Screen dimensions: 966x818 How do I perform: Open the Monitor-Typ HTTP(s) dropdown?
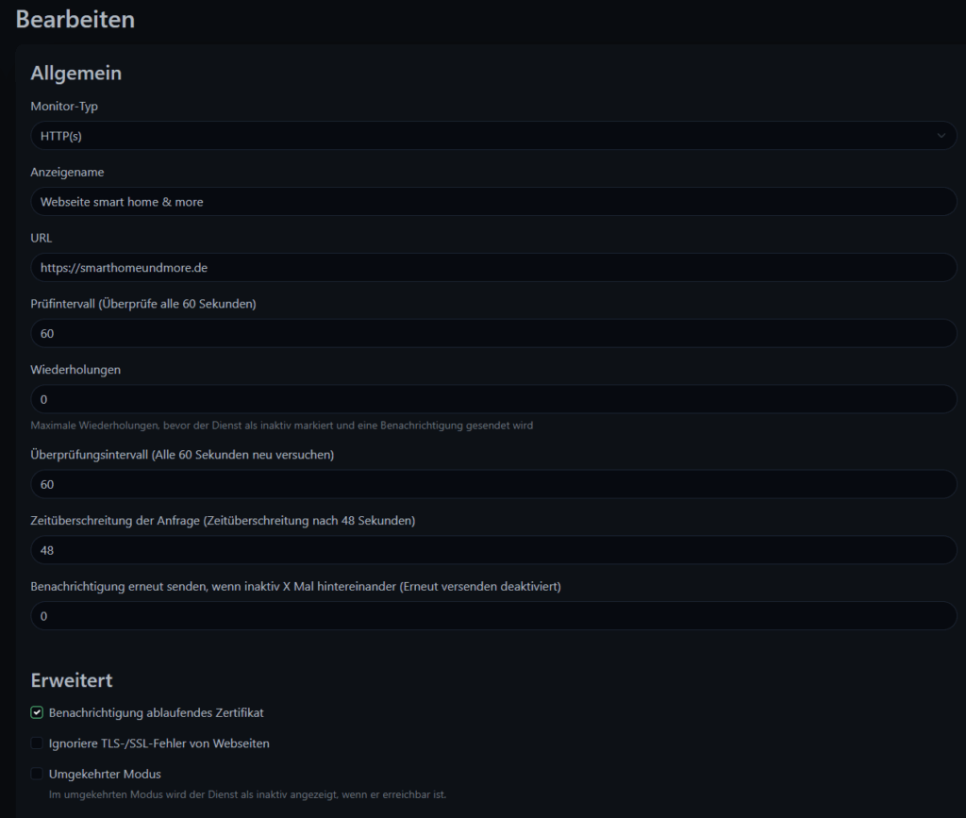493,136
